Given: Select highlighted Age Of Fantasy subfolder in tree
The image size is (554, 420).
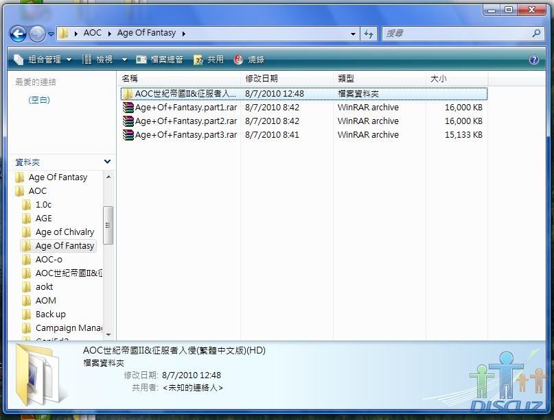Looking at the screenshot, I should click(58, 246).
